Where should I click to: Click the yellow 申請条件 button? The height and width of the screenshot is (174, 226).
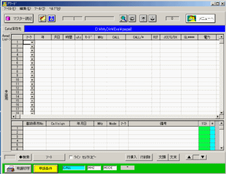[x=45, y=169]
